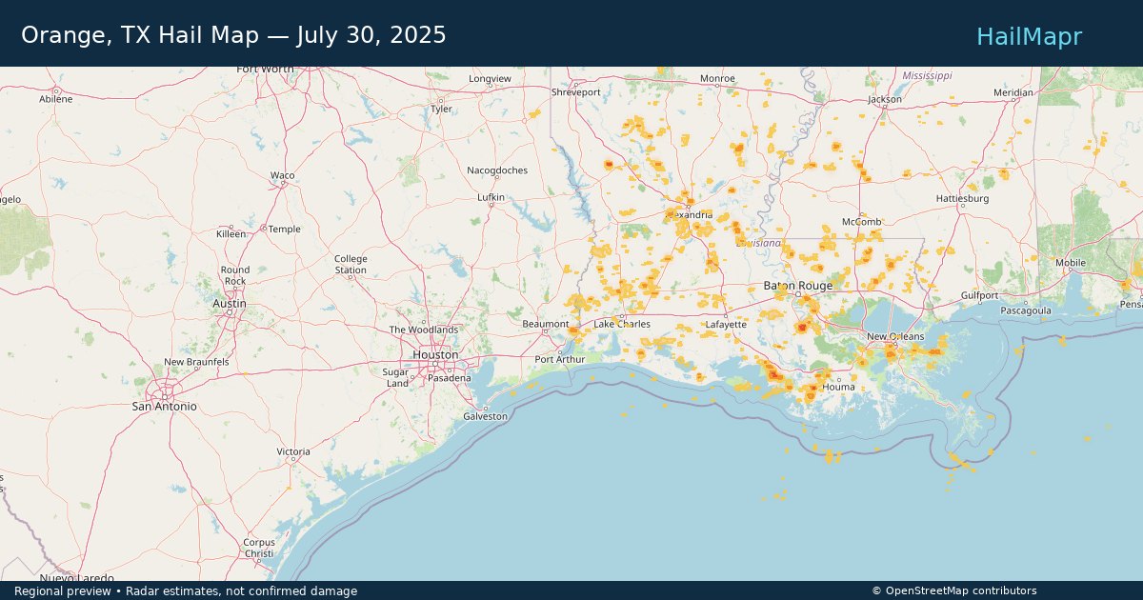This screenshot has width=1143, height=600.
Task: Click the Orange, TX Hail Map title
Action: click(x=233, y=35)
